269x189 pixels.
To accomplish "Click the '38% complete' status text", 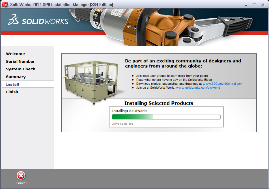I will [122, 123].
